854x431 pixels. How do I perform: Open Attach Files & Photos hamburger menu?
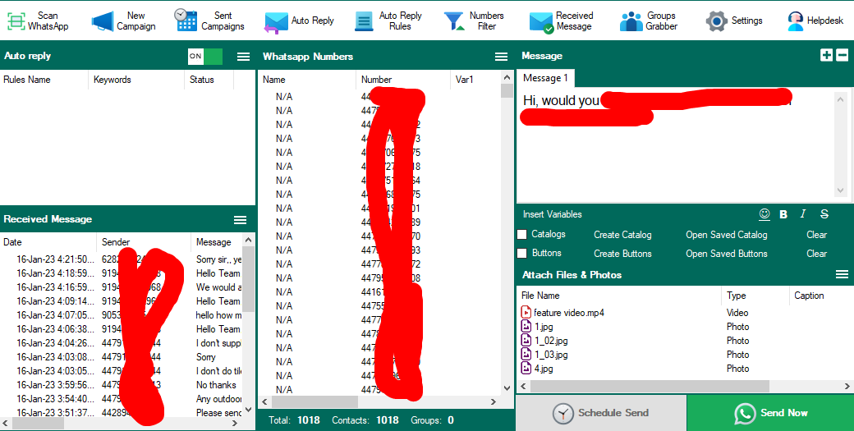[x=842, y=274]
